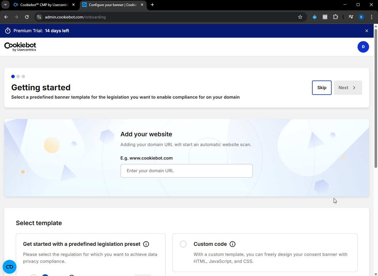Image resolution: width=378 pixels, height=276 pixels.
Task: Click 'E.g. www.cookiebot.com' label
Action: tap(146, 158)
